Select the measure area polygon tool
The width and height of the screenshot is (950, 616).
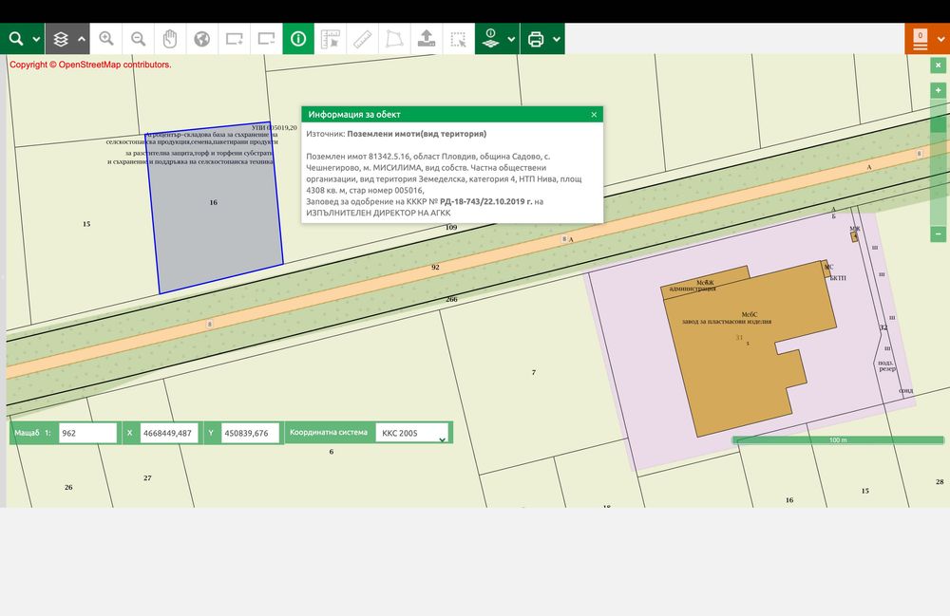(x=393, y=39)
